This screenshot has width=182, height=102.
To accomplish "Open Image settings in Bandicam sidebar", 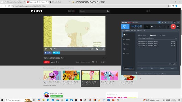I will click(126, 49).
